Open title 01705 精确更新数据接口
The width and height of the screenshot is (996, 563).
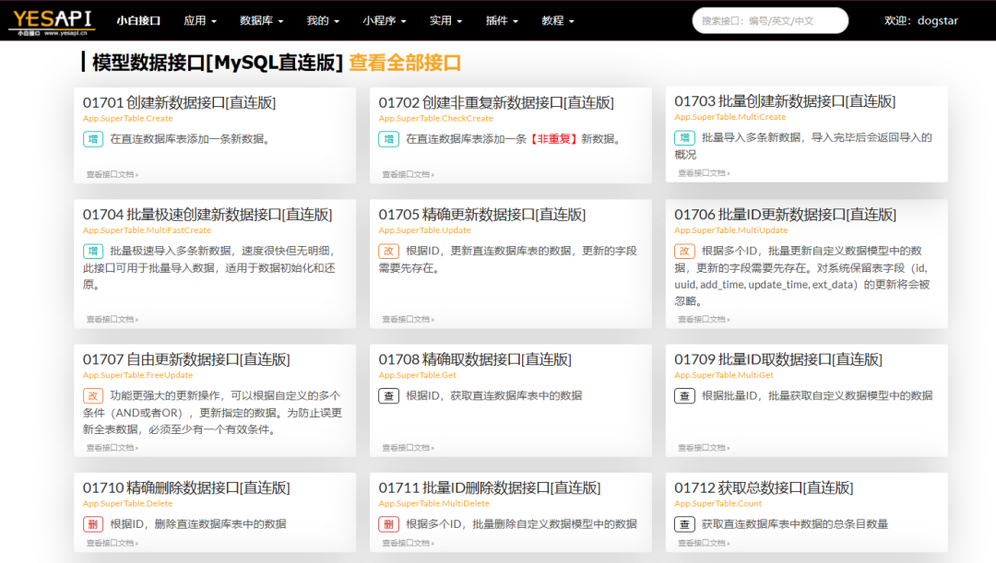482,214
